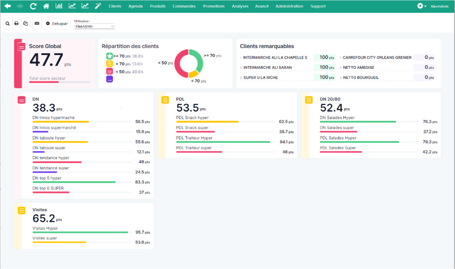Image resolution: width=455 pixels, height=269 pixels.
Task: Open the Agenda menu
Action: 136,6
